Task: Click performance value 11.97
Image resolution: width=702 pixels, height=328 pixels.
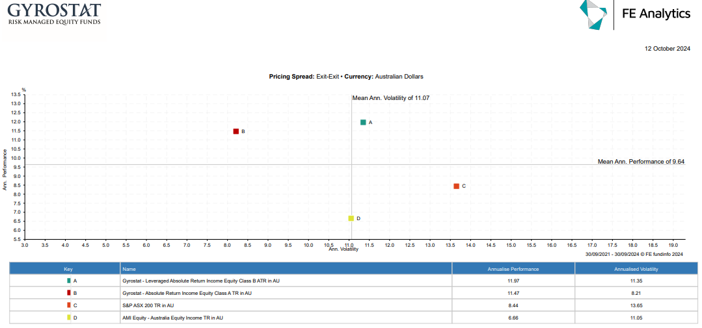Action: tap(513, 281)
